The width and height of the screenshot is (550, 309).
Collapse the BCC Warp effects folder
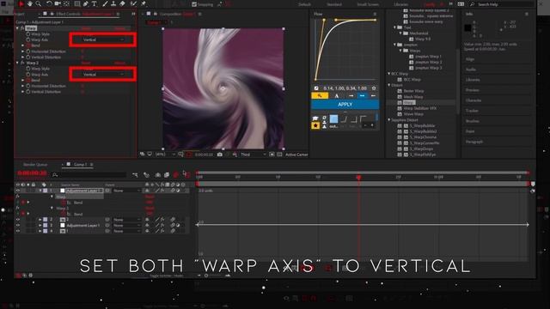(x=389, y=74)
